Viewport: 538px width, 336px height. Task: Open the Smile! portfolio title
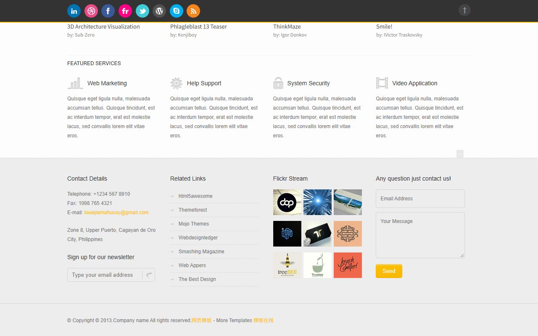(x=384, y=26)
